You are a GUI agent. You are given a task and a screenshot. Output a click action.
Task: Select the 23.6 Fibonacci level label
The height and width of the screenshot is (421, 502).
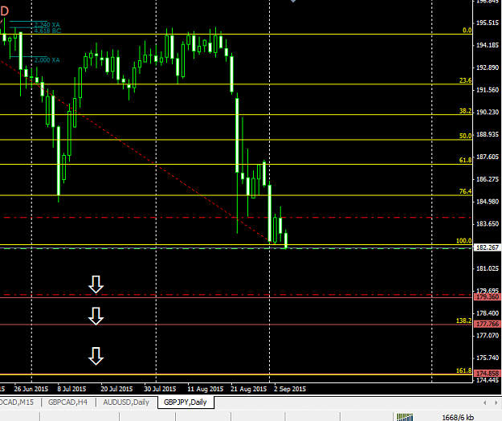click(466, 80)
